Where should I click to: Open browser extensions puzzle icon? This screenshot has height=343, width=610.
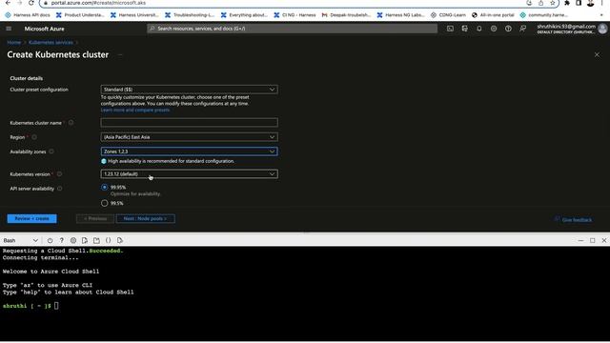coord(567,3)
